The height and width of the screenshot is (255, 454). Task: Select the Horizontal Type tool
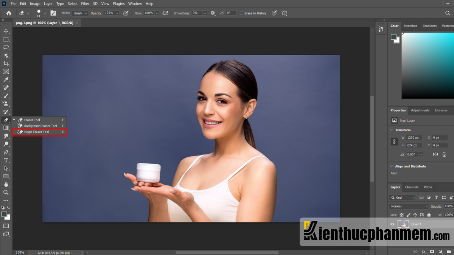(x=6, y=160)
